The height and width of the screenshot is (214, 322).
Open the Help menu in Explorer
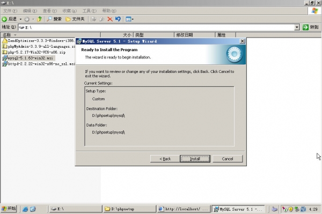click(109, 11)
